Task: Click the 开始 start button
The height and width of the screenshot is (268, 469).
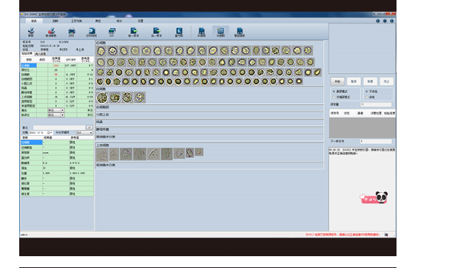Action: coord(337,81)
